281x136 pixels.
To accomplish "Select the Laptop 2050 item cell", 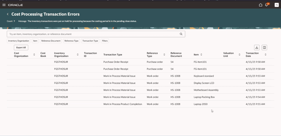I will (201, 104).
